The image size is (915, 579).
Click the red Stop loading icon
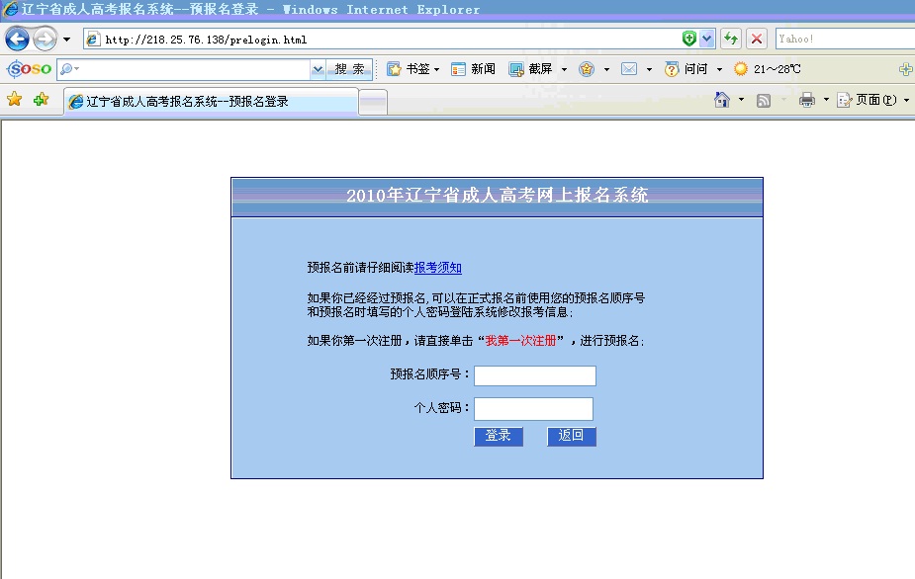(757, 40)
